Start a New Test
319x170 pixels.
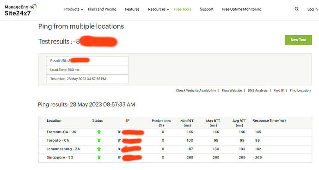(x=298, y=40)
